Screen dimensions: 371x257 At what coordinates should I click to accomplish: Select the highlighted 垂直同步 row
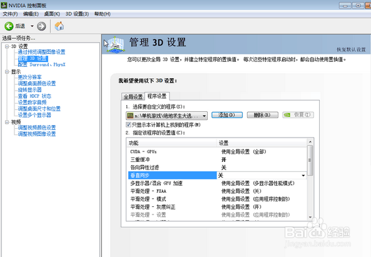tap(173, 176)
